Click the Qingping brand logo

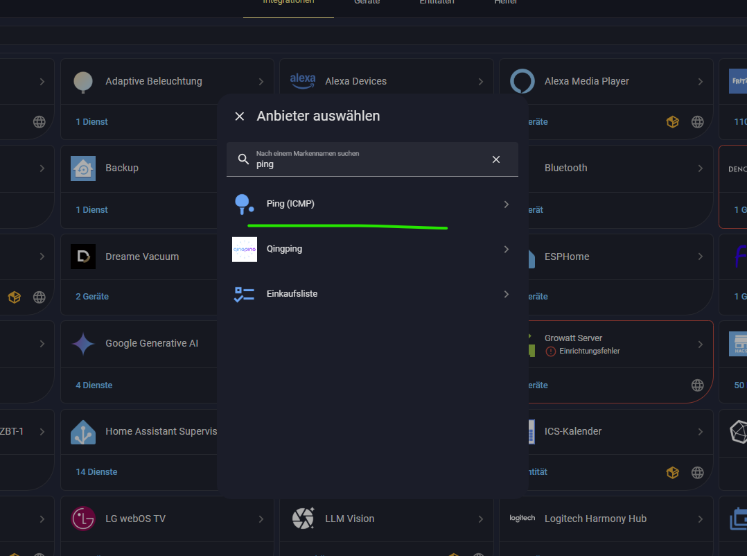coord(244,249)
